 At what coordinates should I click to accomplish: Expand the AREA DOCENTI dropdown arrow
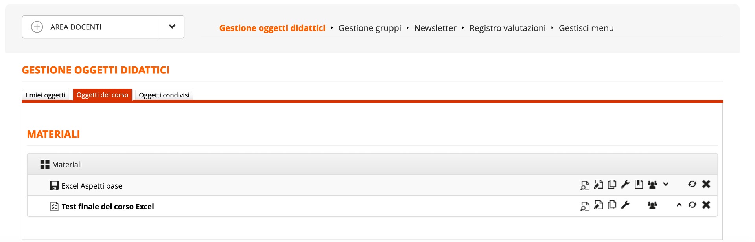click(x=172, y=27)
